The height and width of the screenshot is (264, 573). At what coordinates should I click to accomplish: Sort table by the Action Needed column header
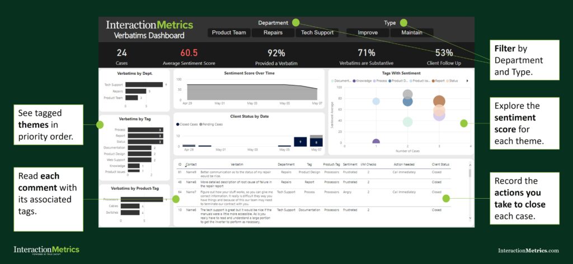(x=404, y=165)
